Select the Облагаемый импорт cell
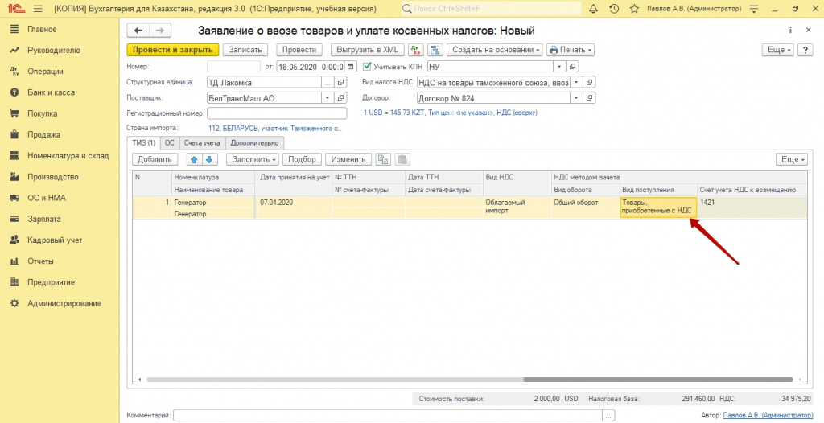Image resolution: width=824 pixels, height=423 pixels. (x=517, y=207)
